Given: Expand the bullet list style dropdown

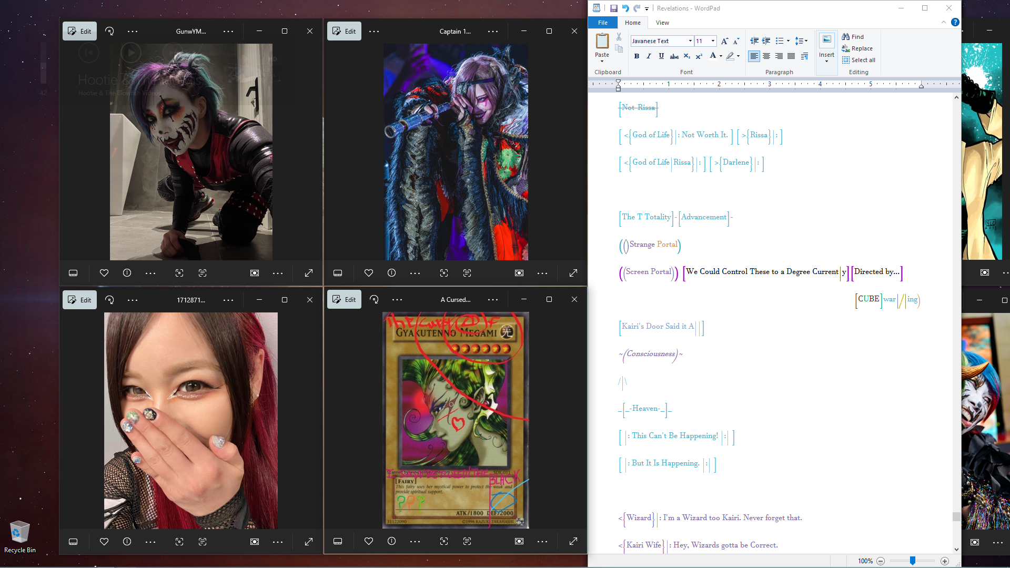Looking at the screenshot, I should coord(788,41).
